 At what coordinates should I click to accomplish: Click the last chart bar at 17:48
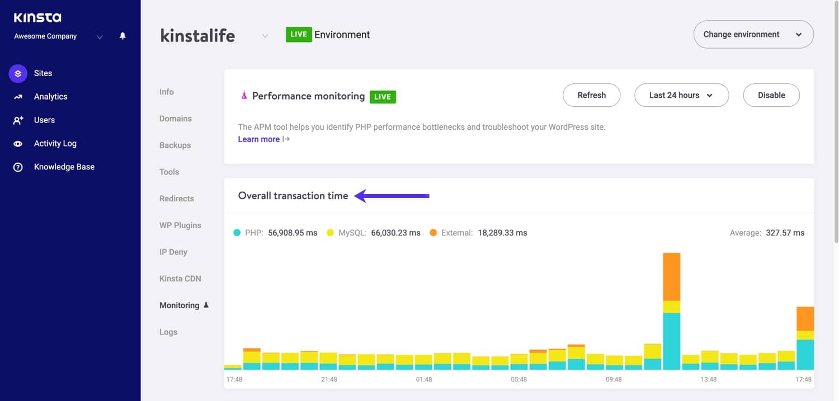pyautogui.click(x=805, y=338)
